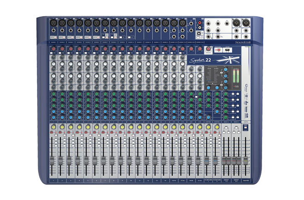Click the channel 8 XLR mic input
Image resolution: width=304 pixels, height=200 pixels.
point(114,23)
